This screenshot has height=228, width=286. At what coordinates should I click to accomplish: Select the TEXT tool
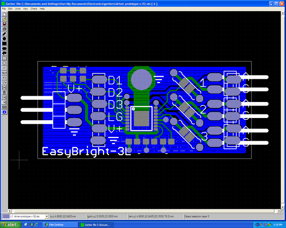coord(4,73)
